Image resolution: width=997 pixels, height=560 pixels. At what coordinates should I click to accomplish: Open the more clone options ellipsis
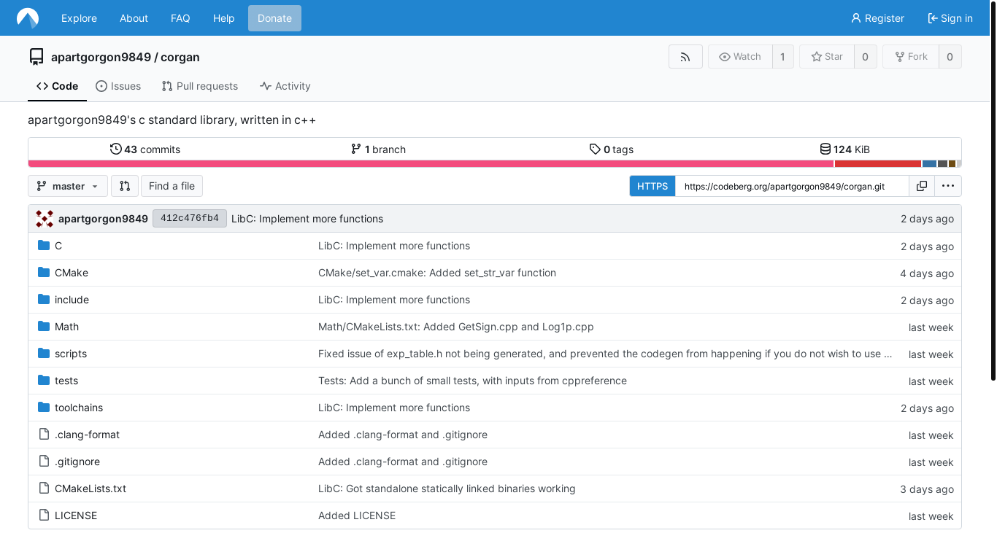pyautogui.click(x=948, y=186)
